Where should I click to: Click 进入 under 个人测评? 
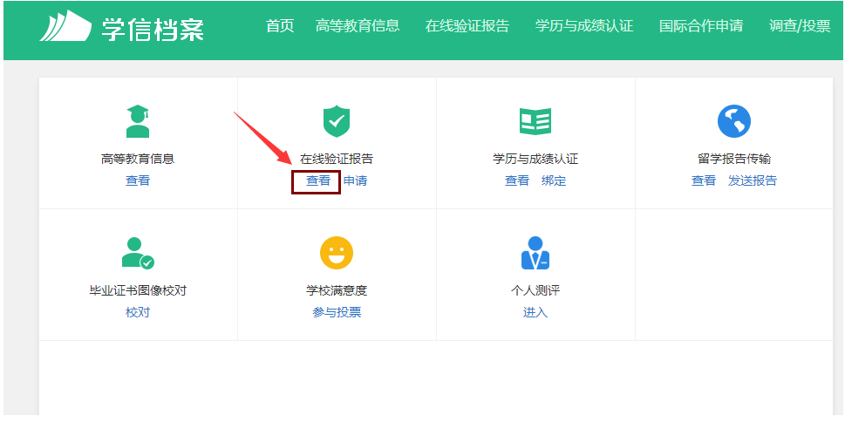[x=535, y=312]
